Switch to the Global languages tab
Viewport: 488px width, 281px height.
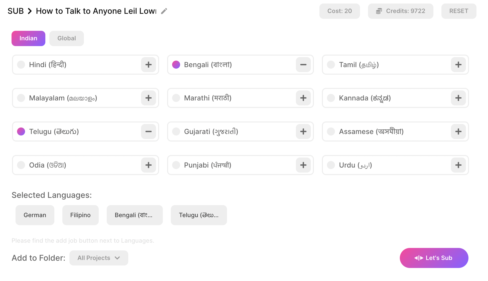[x=66, y=38]
